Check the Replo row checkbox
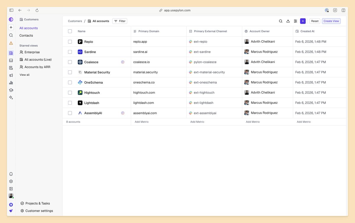The width and height of the screenshot is (355, 223). 70,42
